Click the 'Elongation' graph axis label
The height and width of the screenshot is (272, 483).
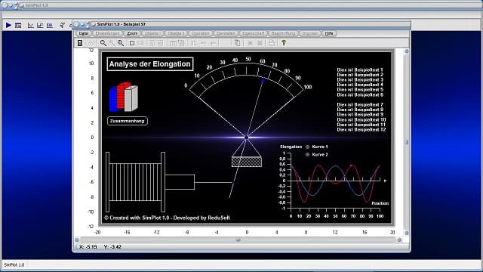click(291, 147)
